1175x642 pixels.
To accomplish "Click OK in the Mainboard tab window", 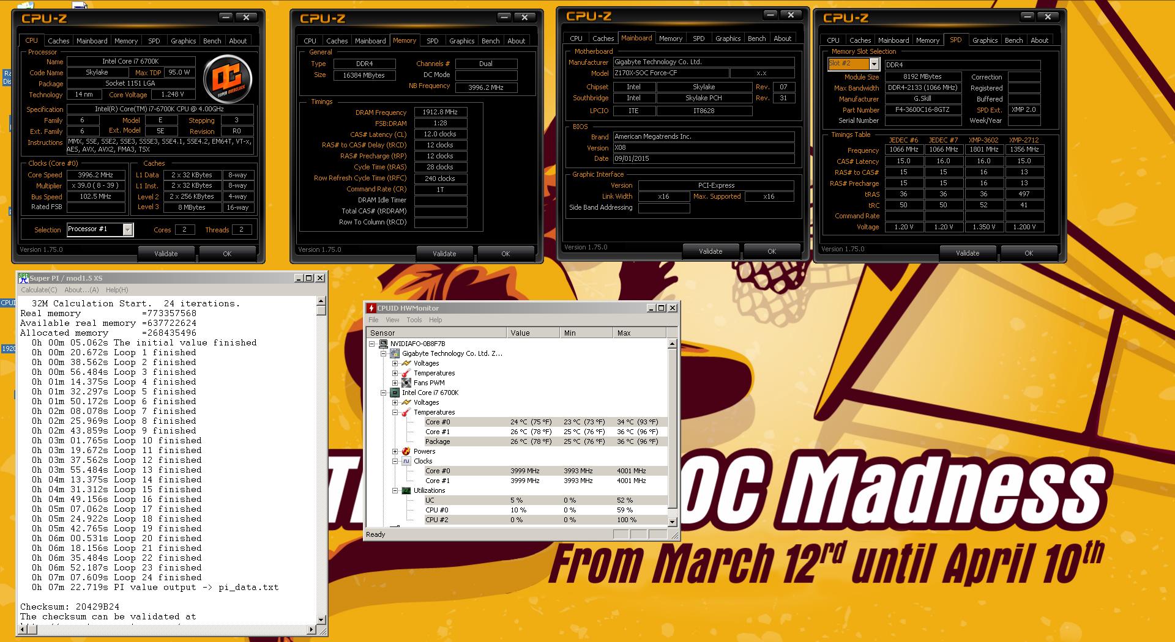I will pyautogui.click(x=772, y=251).
